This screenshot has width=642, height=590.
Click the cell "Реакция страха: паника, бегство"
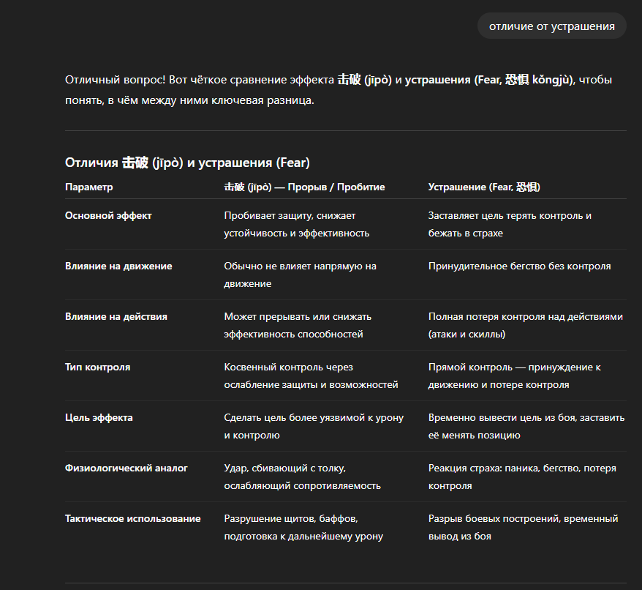pos(522,477)
